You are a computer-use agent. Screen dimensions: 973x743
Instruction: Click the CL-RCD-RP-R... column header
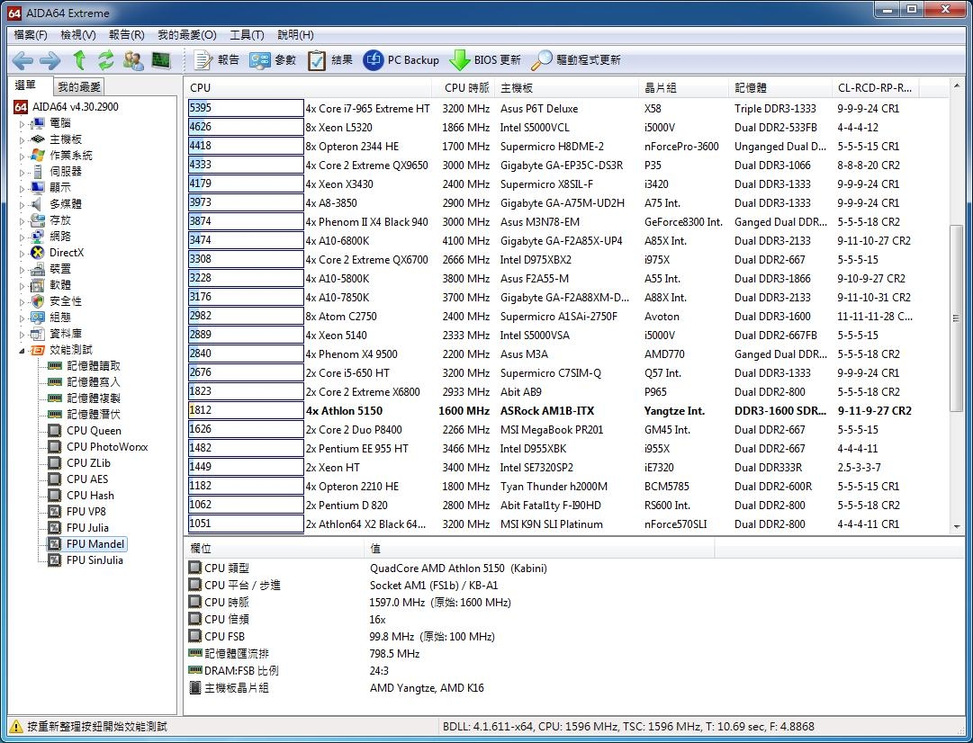pyautogui.click(x=876, y=88)
